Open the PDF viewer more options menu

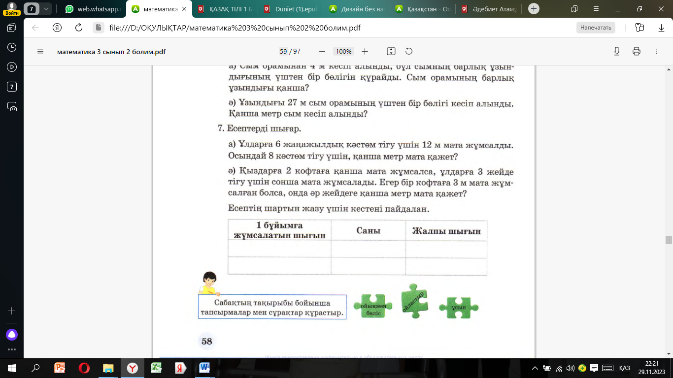click(656, 51)
